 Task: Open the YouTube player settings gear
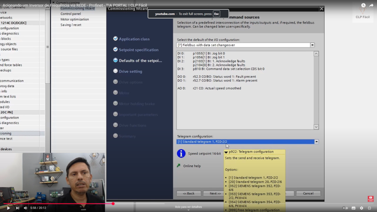362,208
